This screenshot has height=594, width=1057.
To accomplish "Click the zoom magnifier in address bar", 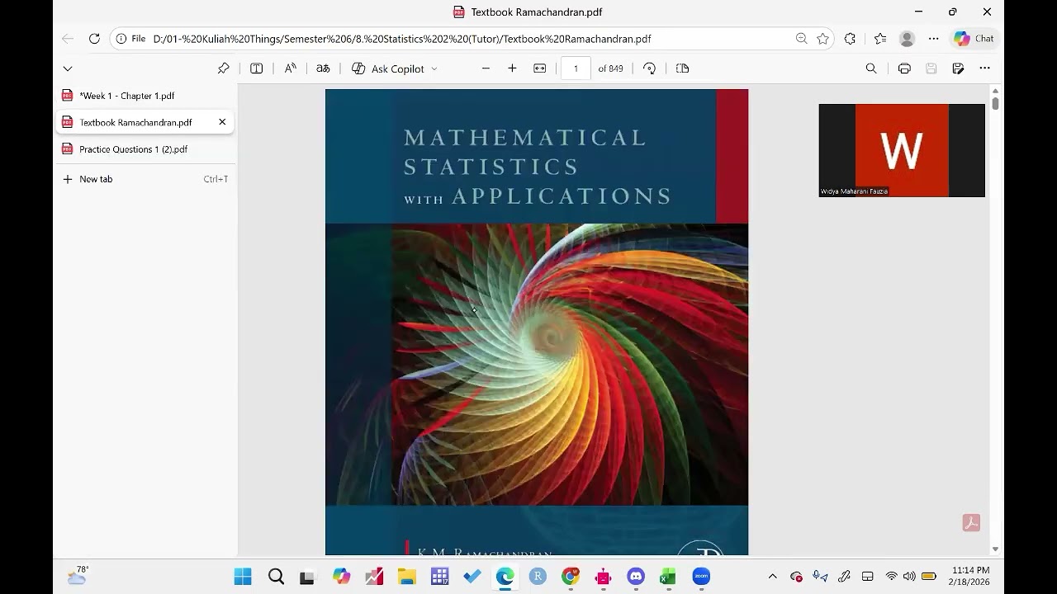I will tap(801, 39).
